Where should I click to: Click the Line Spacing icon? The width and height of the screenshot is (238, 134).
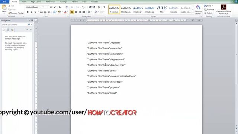(89, 12)
